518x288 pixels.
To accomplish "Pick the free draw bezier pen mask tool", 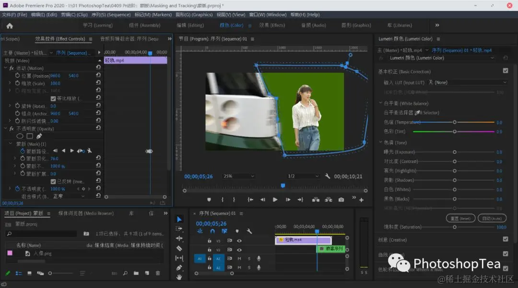I will click(39, 136).
